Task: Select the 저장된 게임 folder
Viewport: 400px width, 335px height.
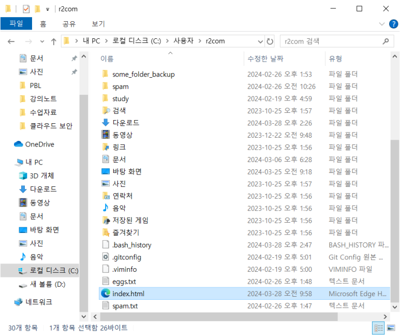Action: (130, 221)
